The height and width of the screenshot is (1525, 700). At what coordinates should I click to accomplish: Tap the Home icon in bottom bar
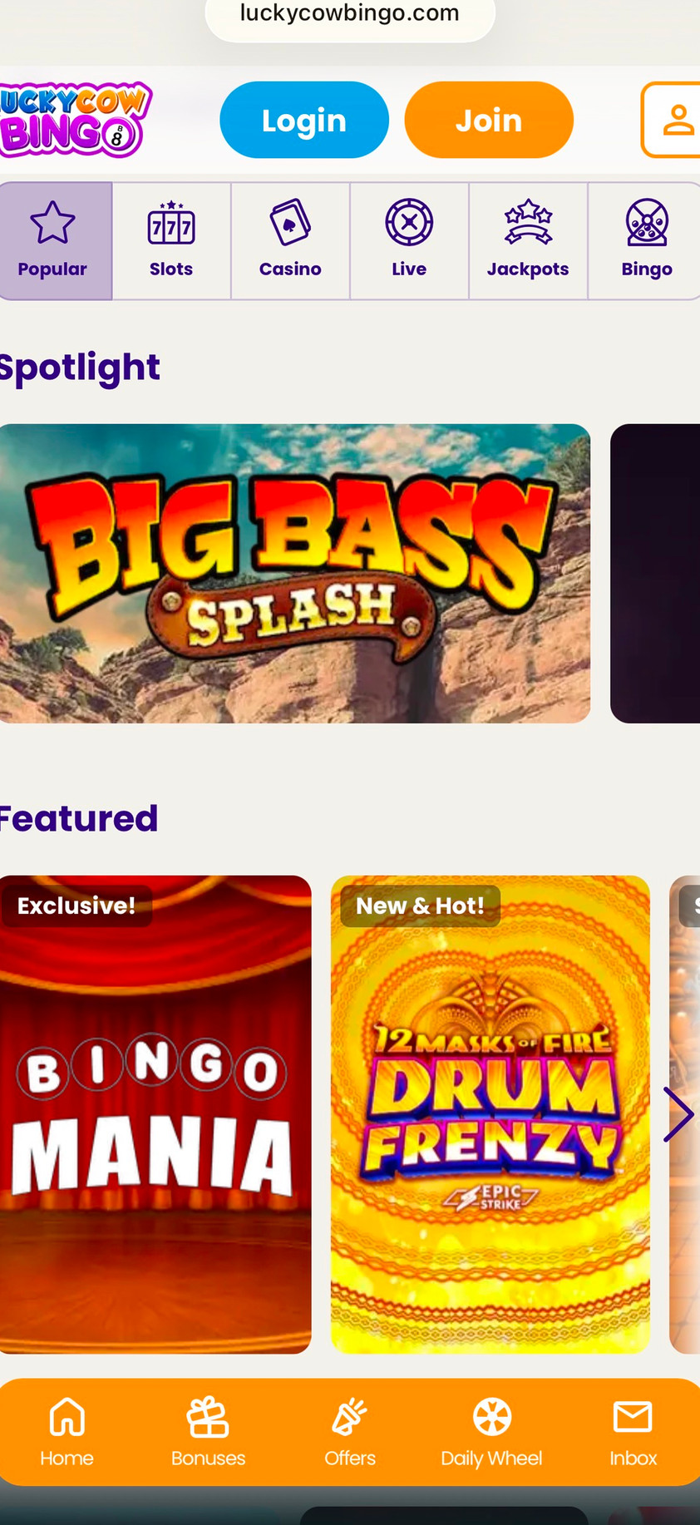click(67, 1432)
